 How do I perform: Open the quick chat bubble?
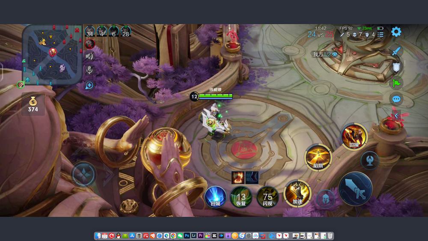click(396, 99)
